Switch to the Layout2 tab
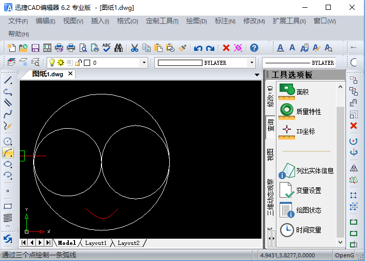Image resolution: width=365 pixels, height=261 pixels. [128, 243]
